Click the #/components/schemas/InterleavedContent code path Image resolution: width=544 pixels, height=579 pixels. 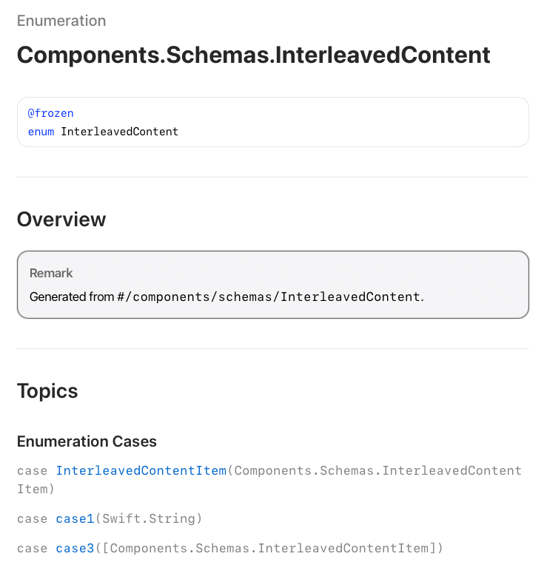point(269,297)
